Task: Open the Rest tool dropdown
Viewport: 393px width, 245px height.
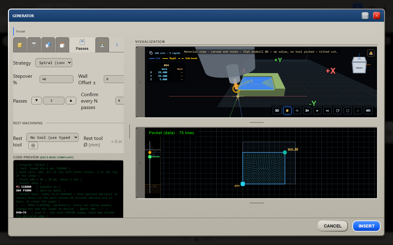Action: pyautogui.click(x=53, y=138)
